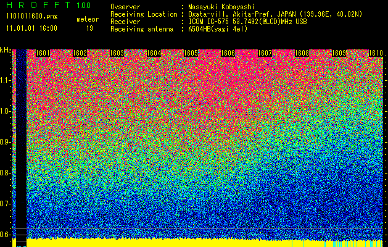This screenshot has height=247, width=388.
Task: Click the 1601 time marker
Action: (43, 53)
